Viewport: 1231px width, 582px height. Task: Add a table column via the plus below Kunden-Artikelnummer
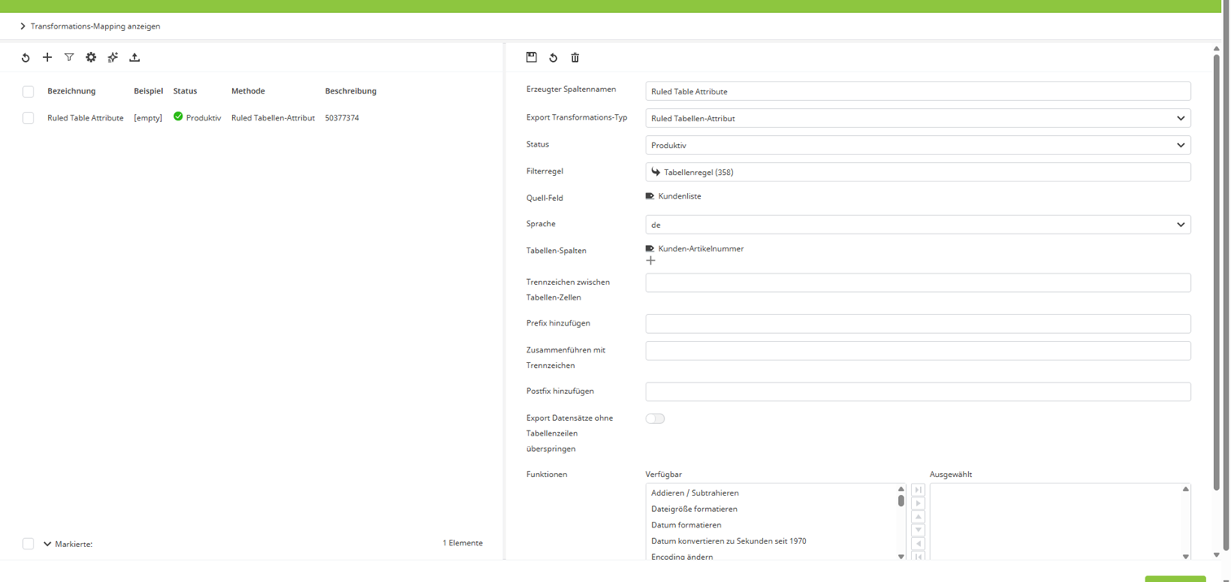651,260
